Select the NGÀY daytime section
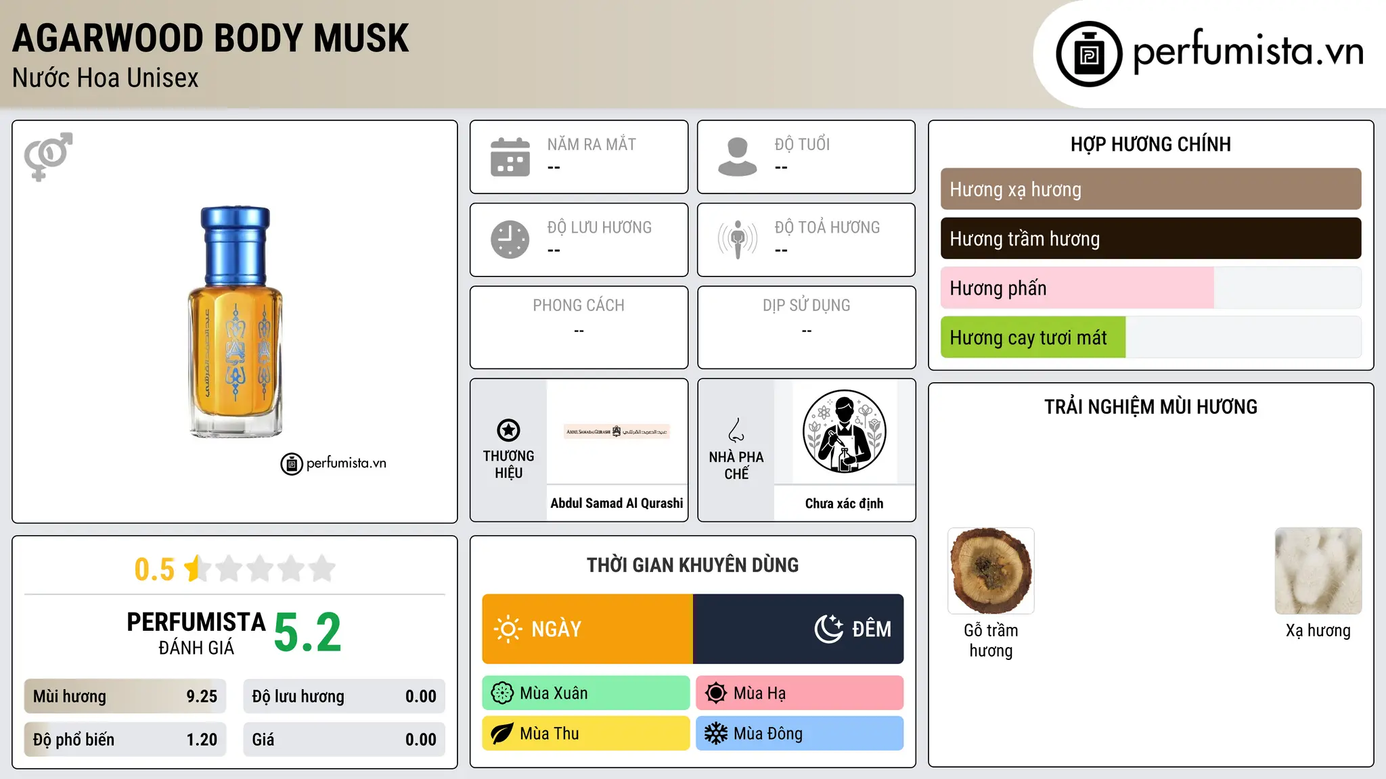This screenshot has height=779, width=1386. point(587,629)
